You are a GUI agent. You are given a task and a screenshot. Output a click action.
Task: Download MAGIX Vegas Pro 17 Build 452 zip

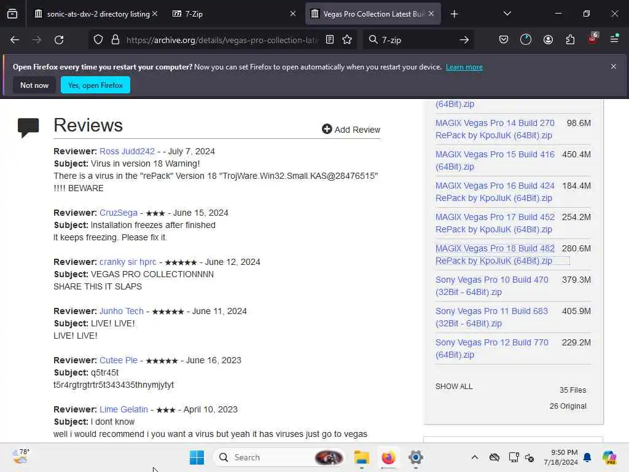(495, 223)
